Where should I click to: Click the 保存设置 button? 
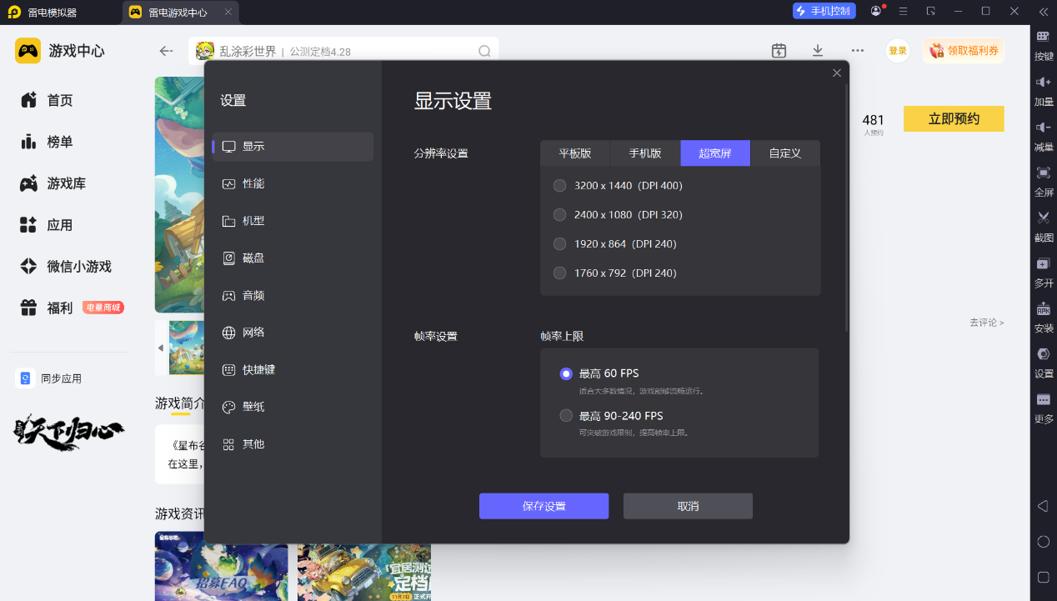pos(544,507)
